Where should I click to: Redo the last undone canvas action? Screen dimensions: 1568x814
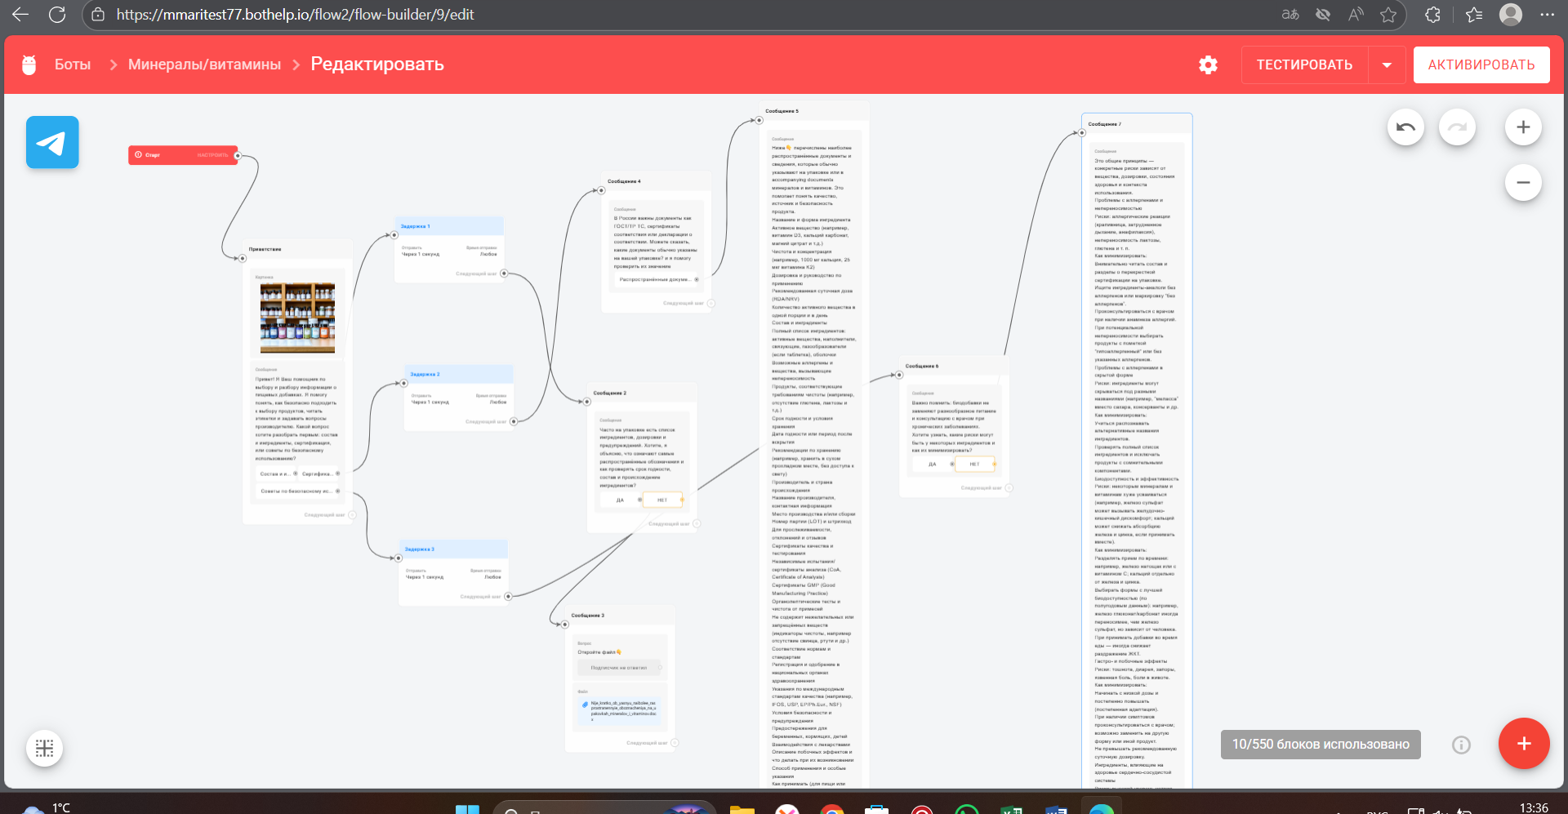click(x=1458, y=127)
